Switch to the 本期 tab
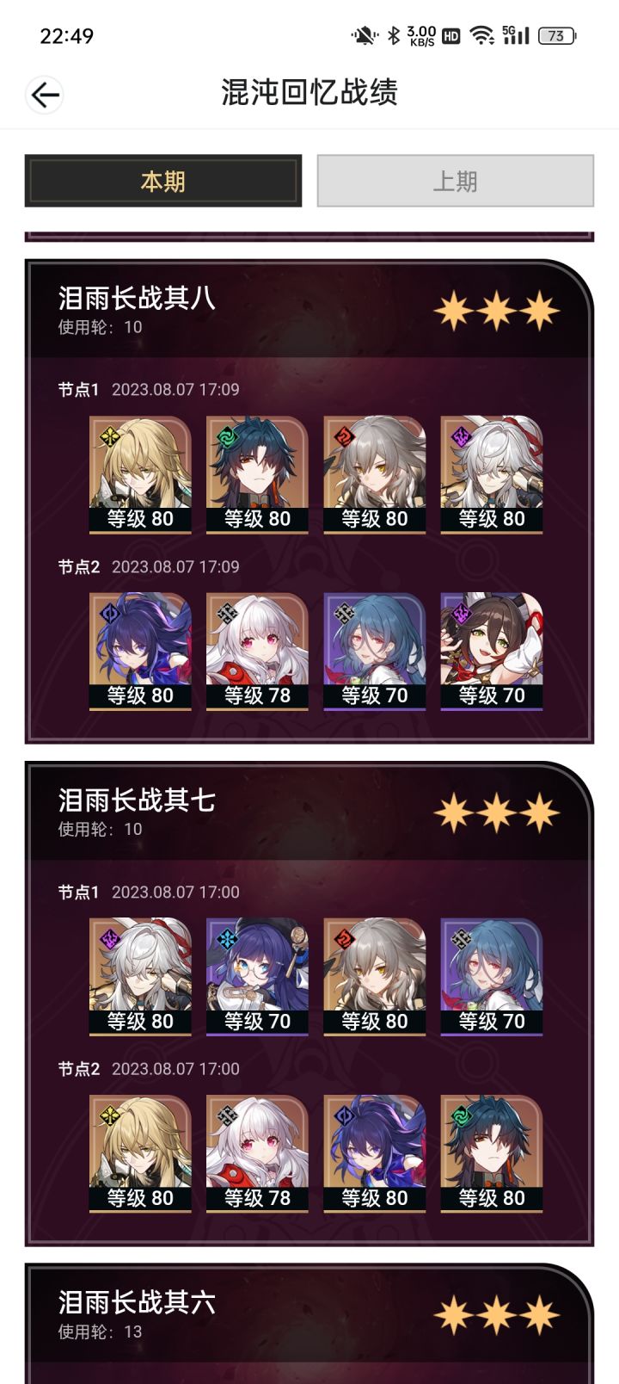This screenshot has height=1384, width=619. (x=163, y=181)
